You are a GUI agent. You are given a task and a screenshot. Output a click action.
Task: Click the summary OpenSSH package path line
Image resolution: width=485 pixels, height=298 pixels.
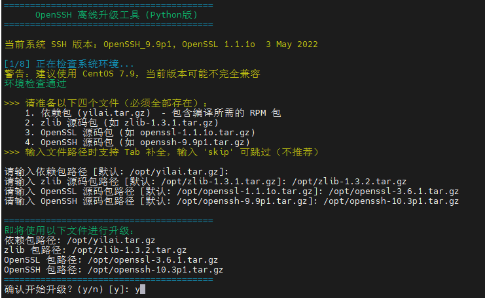[x=113, y=270]
